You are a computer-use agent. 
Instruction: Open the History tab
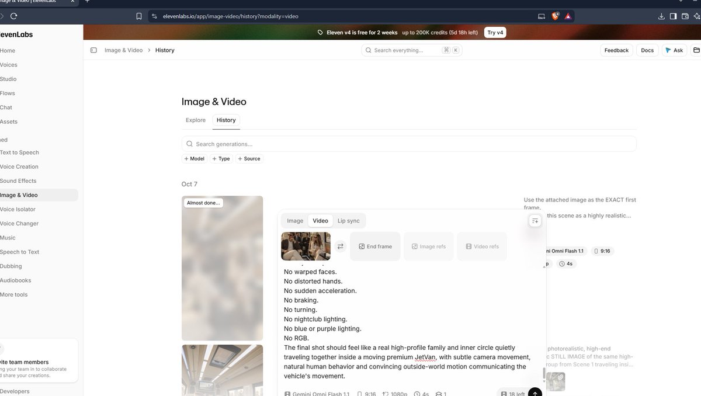click(226, 120)
